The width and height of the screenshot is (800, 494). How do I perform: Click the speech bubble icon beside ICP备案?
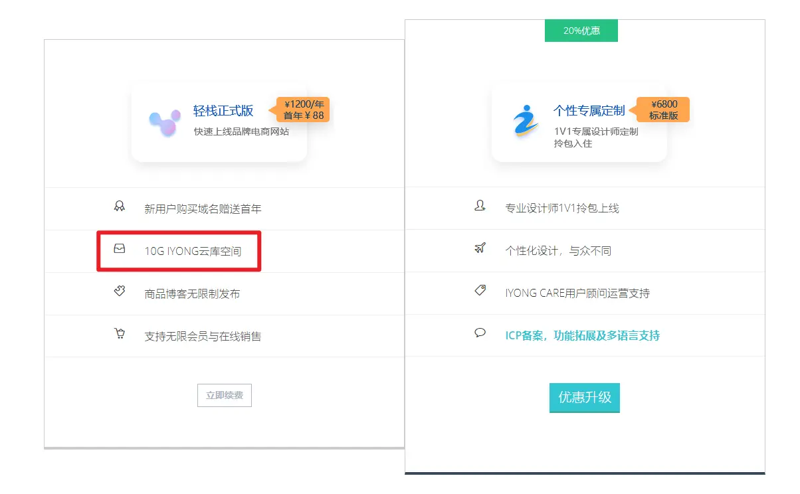[x=480, y=333]
